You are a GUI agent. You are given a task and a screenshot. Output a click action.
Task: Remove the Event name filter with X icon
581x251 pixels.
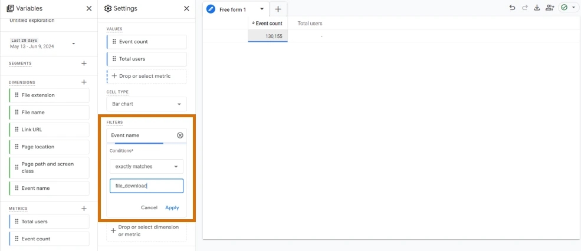pos(180,135)
